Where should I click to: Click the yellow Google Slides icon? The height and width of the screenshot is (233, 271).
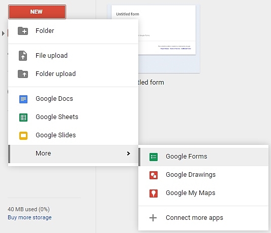coord(23,136)
